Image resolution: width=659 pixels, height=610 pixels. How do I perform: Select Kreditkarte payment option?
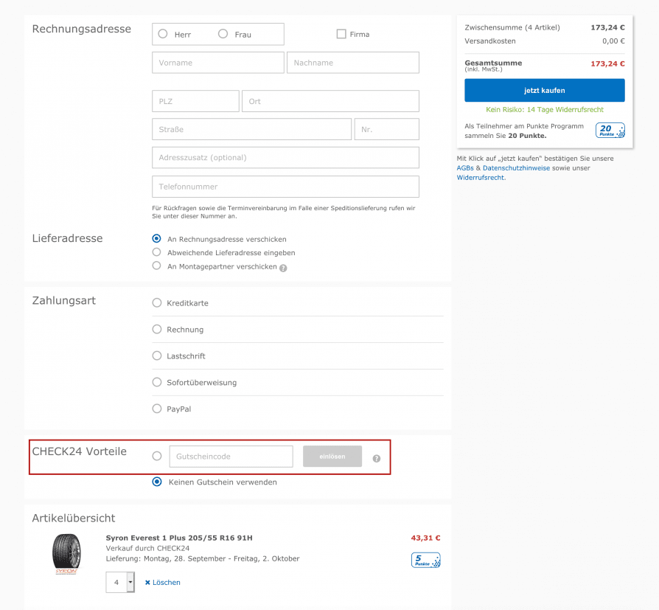click(x=157, y=303)
